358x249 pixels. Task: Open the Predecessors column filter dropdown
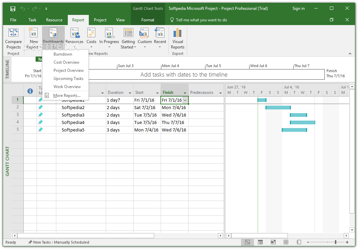(x=220, y=93)
